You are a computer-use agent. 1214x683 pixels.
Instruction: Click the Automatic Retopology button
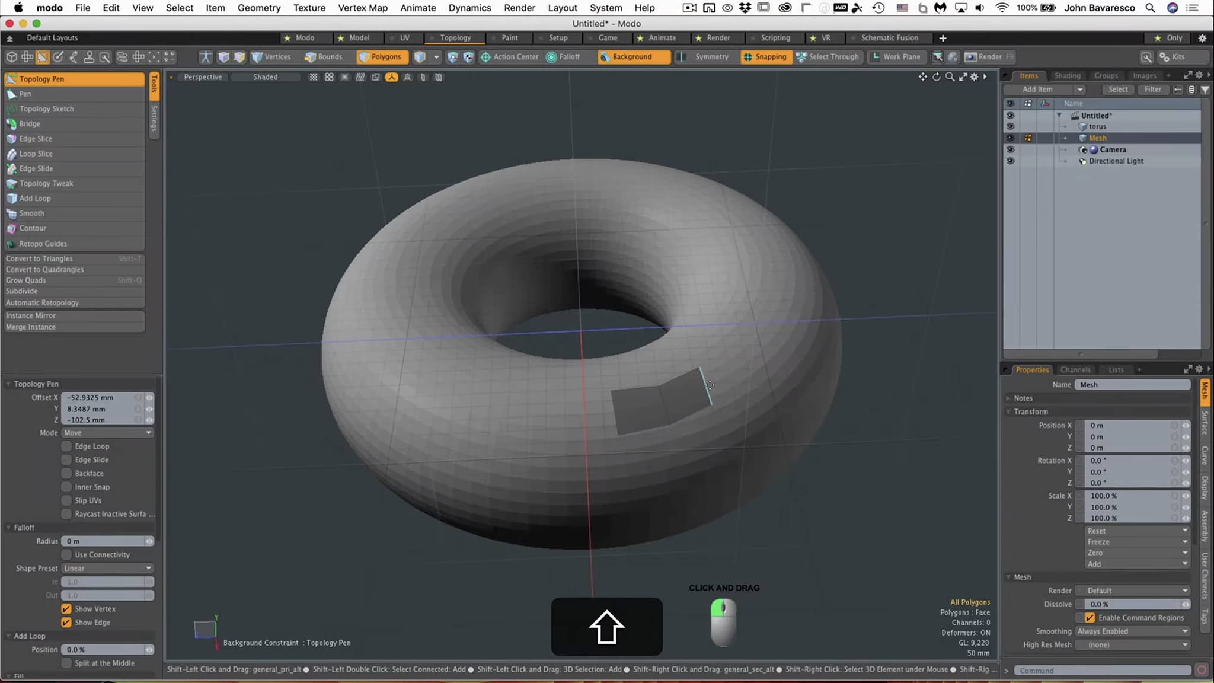tap(42, 302)
